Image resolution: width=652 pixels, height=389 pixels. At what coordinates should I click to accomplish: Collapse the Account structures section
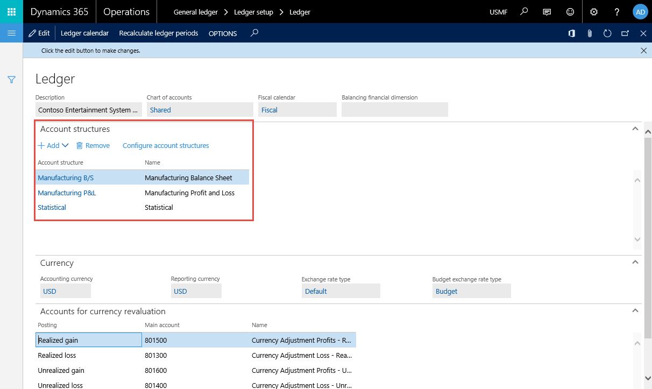pyautogui.click(x=635, y=129)
